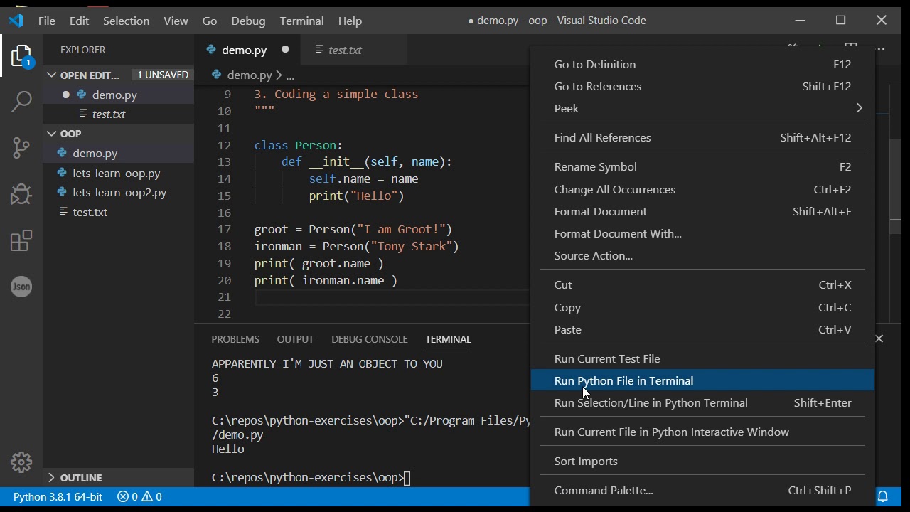
Task: Collapse the Open Editors section
Action: pyautogui.click(x=52, y=75)
